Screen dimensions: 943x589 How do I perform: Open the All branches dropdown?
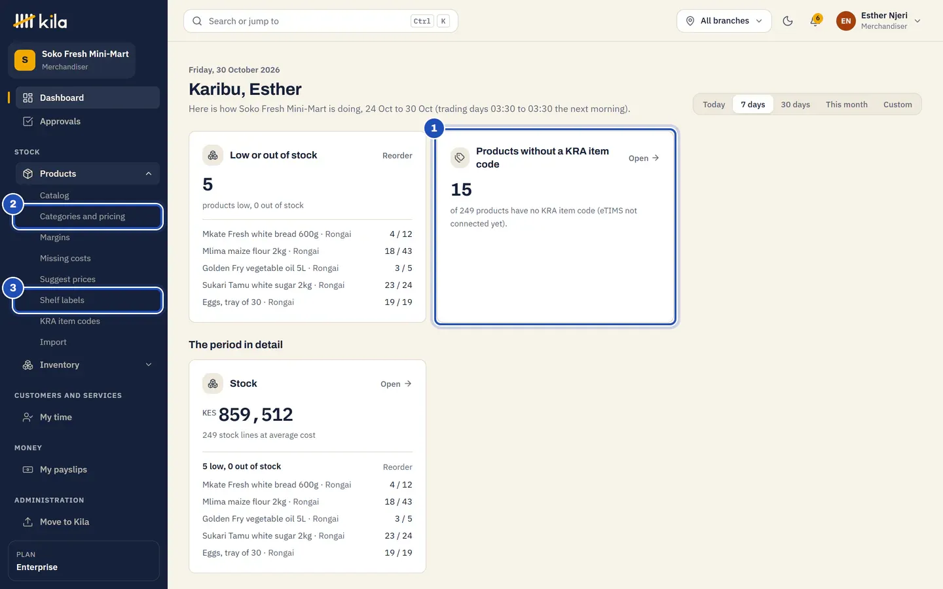pos(724,21)
